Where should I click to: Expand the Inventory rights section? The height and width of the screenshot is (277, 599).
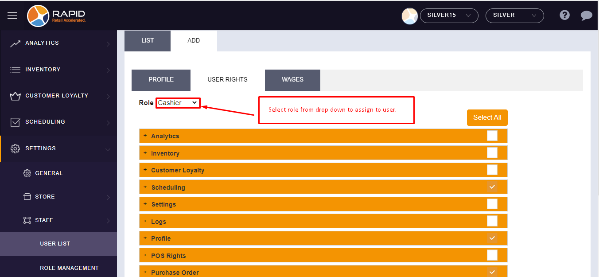pyautogui.click(x=145, y=153)
